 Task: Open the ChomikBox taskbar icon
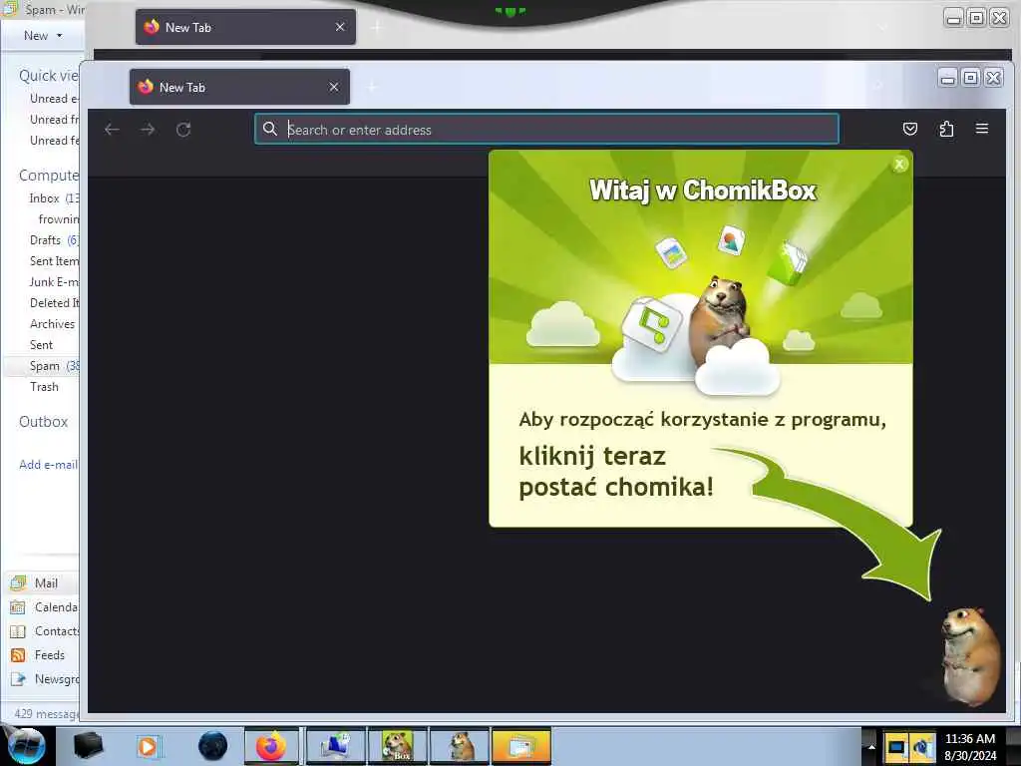[x=397, y=746]
